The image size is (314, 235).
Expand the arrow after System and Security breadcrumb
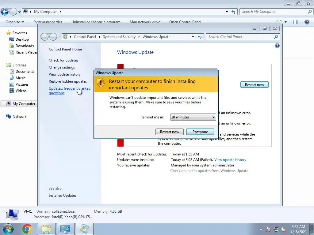click(x=139, y=37)
